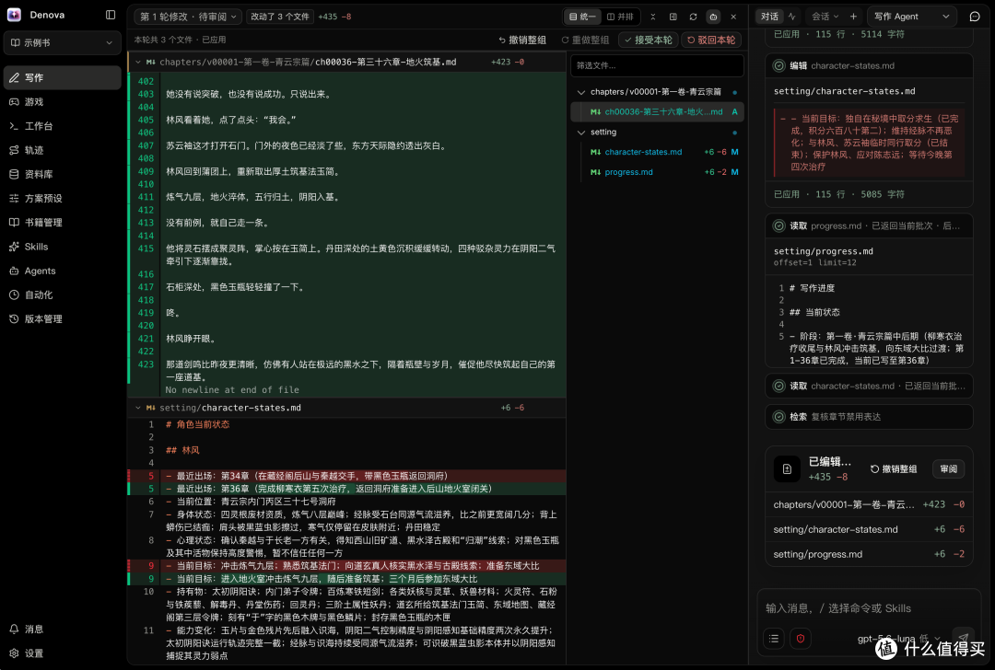
Task: Close the diff review panel
Action: point(733,17)
